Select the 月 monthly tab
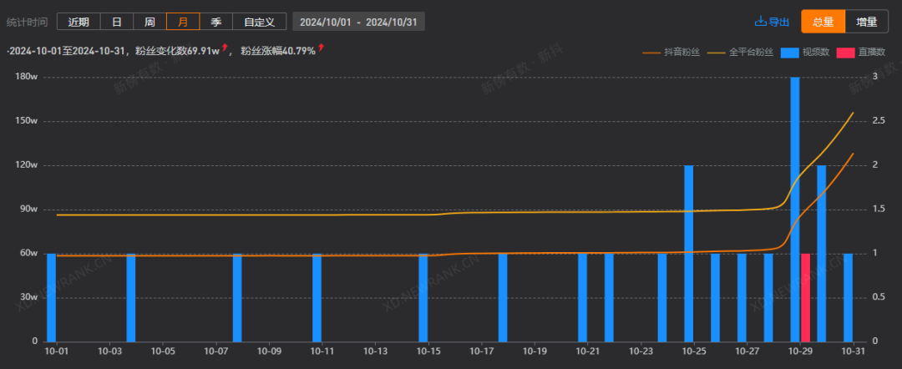Image resolution: width=902 pixels, height=369 pixels. 182,22
